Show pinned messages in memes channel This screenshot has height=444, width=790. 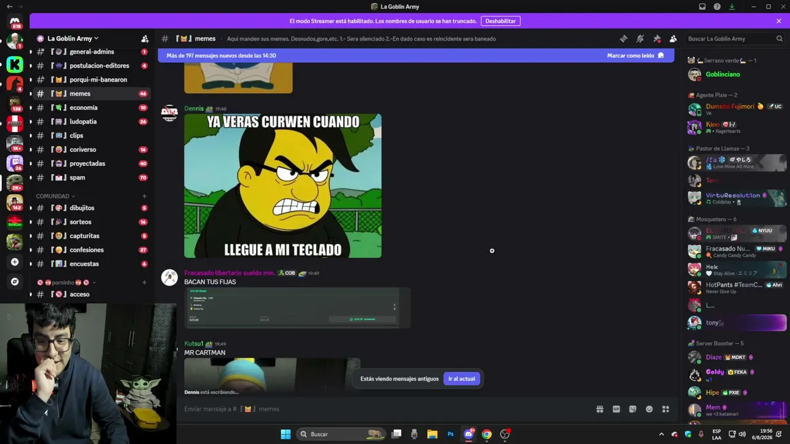coord(657,39)
